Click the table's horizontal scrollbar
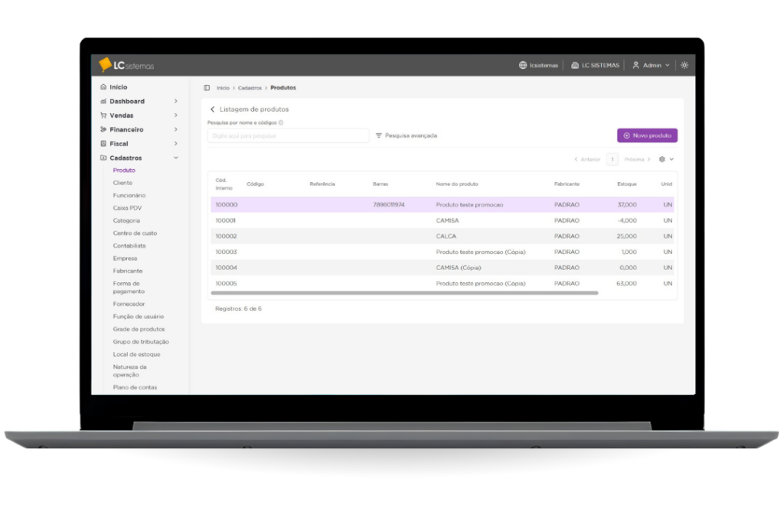The image size is (784, 508). 403,293
